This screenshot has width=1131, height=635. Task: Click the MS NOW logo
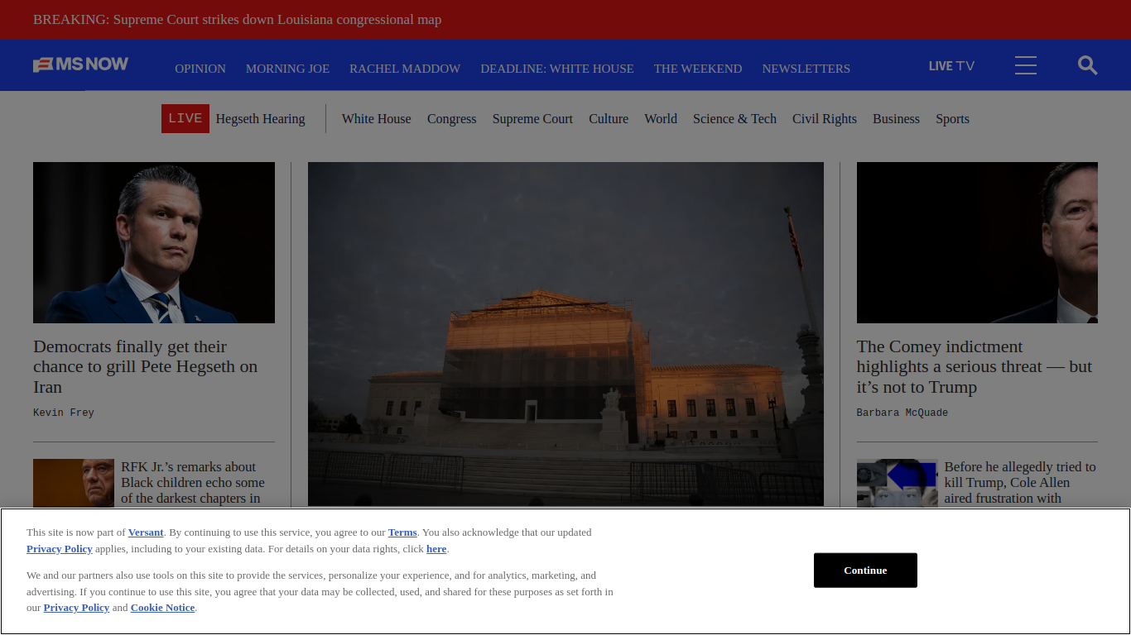(81, 64)
